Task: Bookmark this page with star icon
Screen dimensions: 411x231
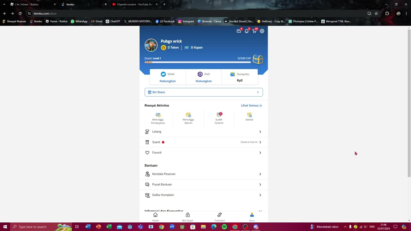Action: (376, 13)
